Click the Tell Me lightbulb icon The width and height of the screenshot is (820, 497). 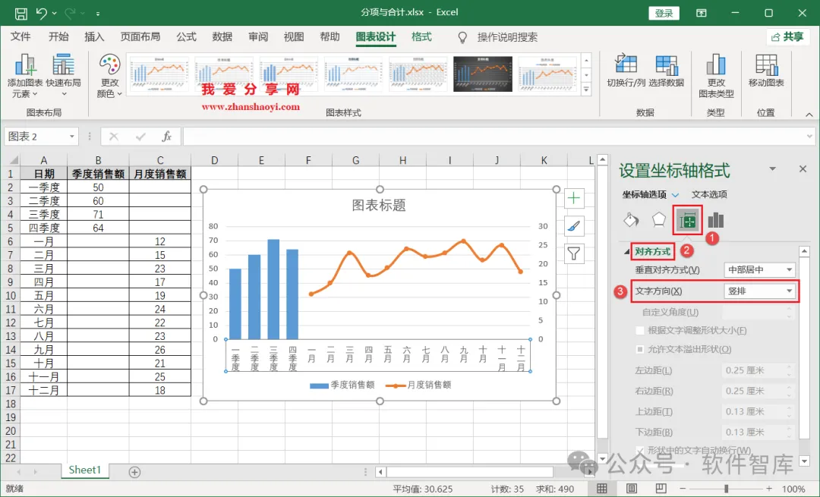coord(462,38)
